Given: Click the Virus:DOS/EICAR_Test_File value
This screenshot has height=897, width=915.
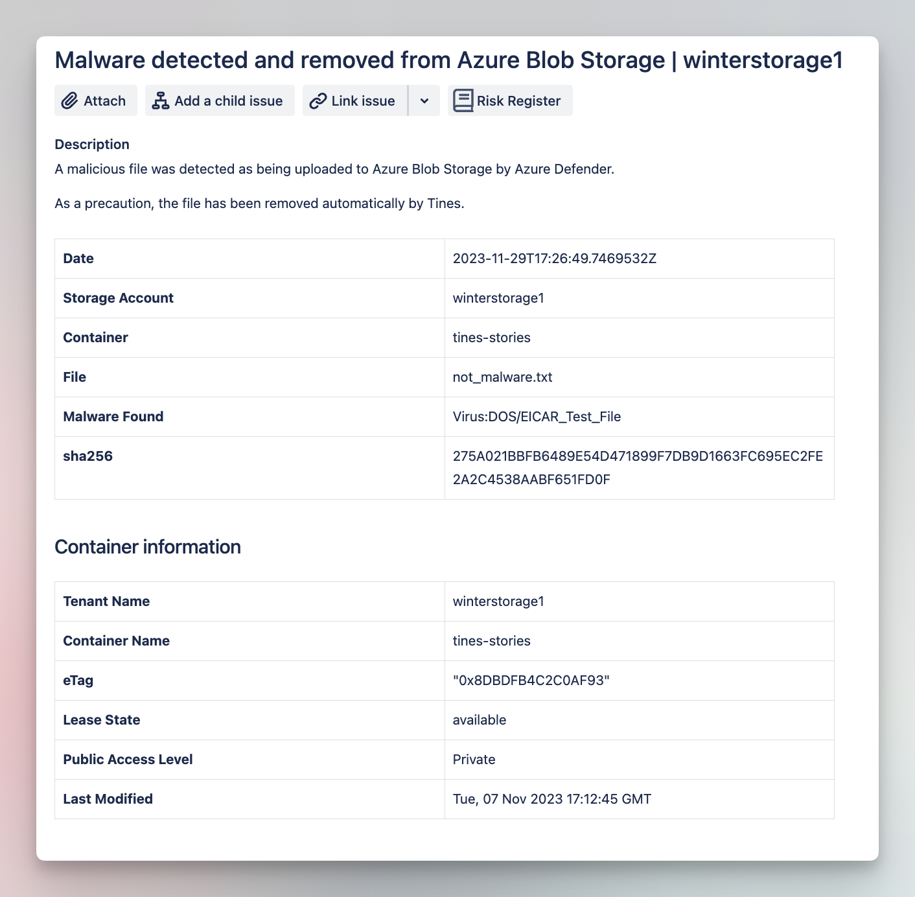Looking at the screenshot, I should [x=537, y=417].
